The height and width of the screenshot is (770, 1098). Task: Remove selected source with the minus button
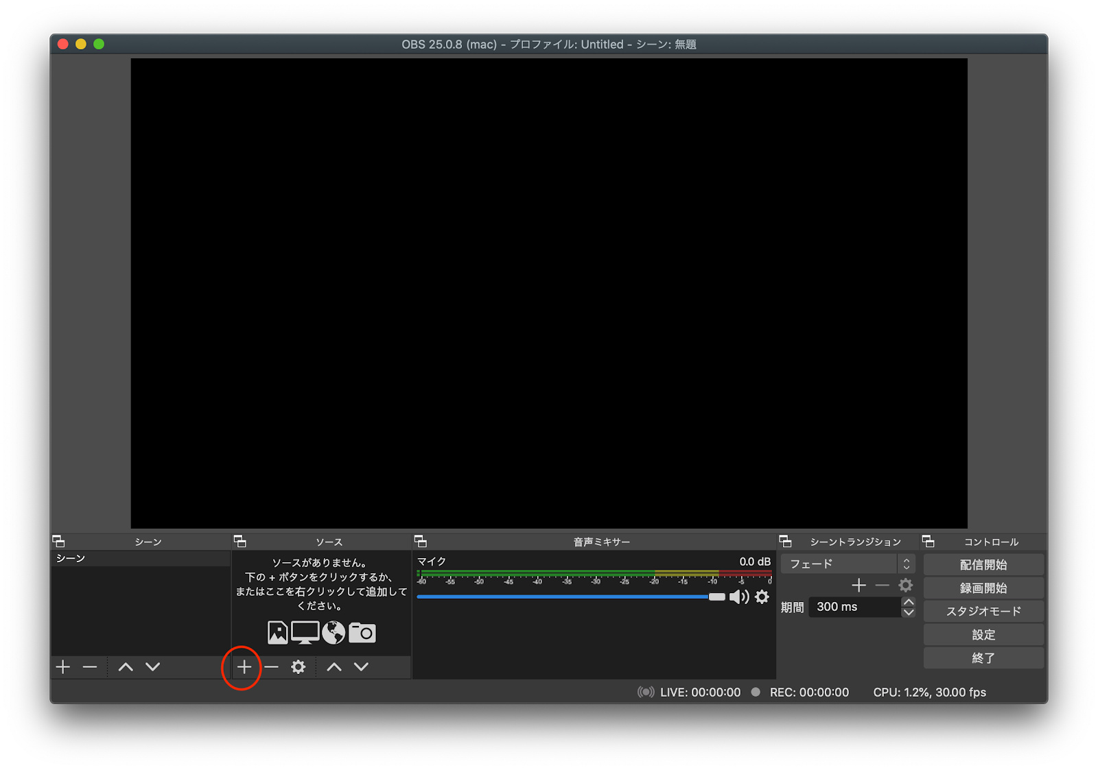point(272,666)
